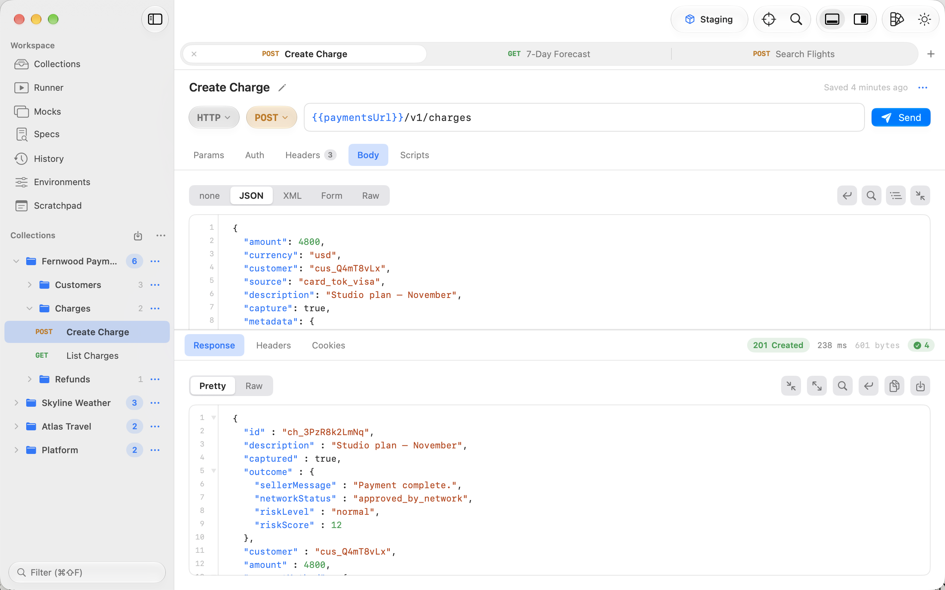Open the appearance brush icon in toolbar

(897, 19)
